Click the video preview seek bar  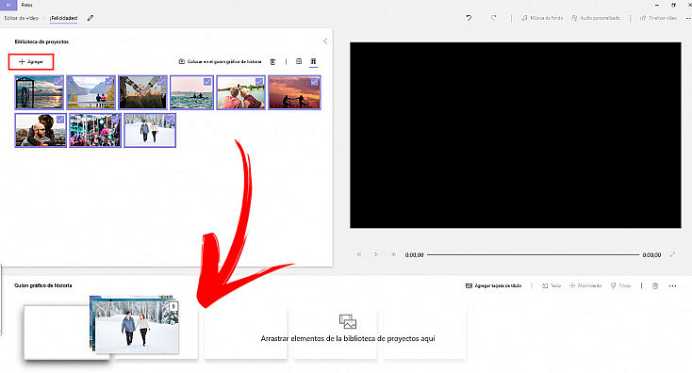click(x=533, y=255)
